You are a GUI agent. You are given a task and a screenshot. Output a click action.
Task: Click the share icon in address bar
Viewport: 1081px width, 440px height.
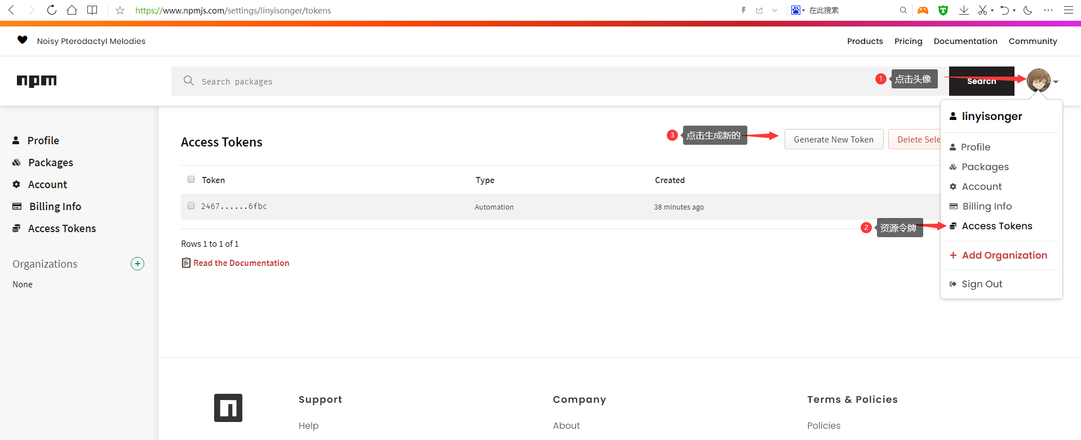click(x=760, y=10)
